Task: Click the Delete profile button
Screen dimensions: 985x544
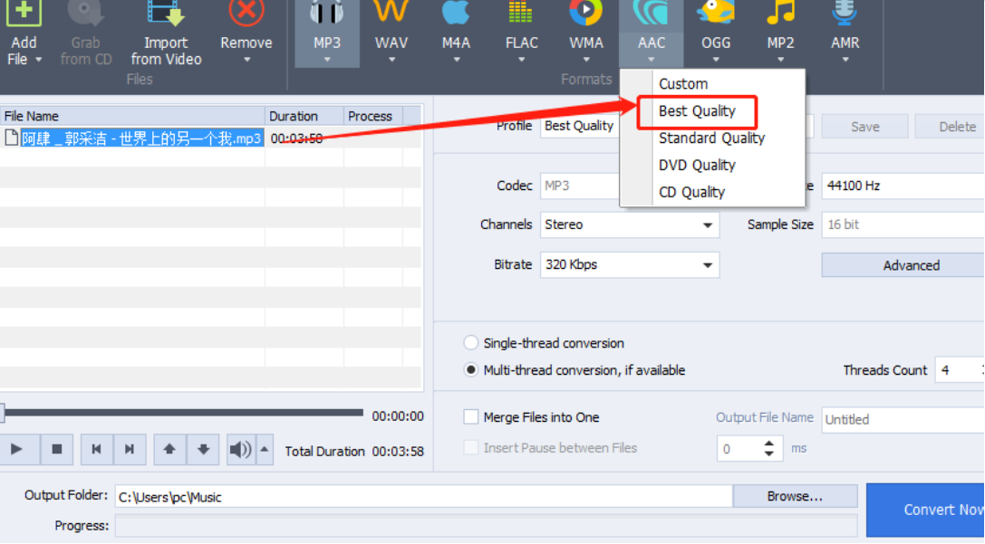Action: pos(950,127)
